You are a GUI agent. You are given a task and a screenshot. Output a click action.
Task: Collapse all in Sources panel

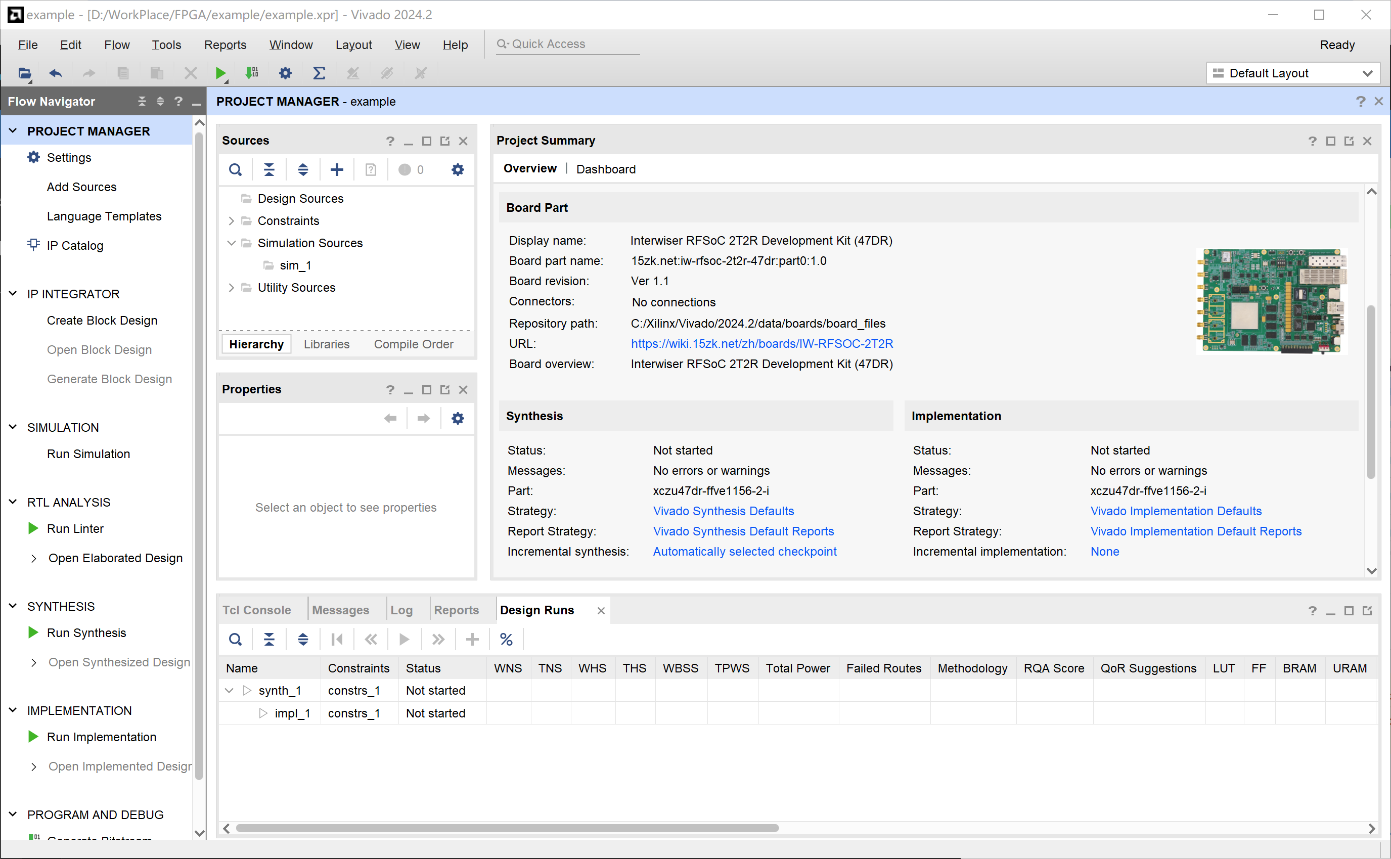click(x=269, y=169)
